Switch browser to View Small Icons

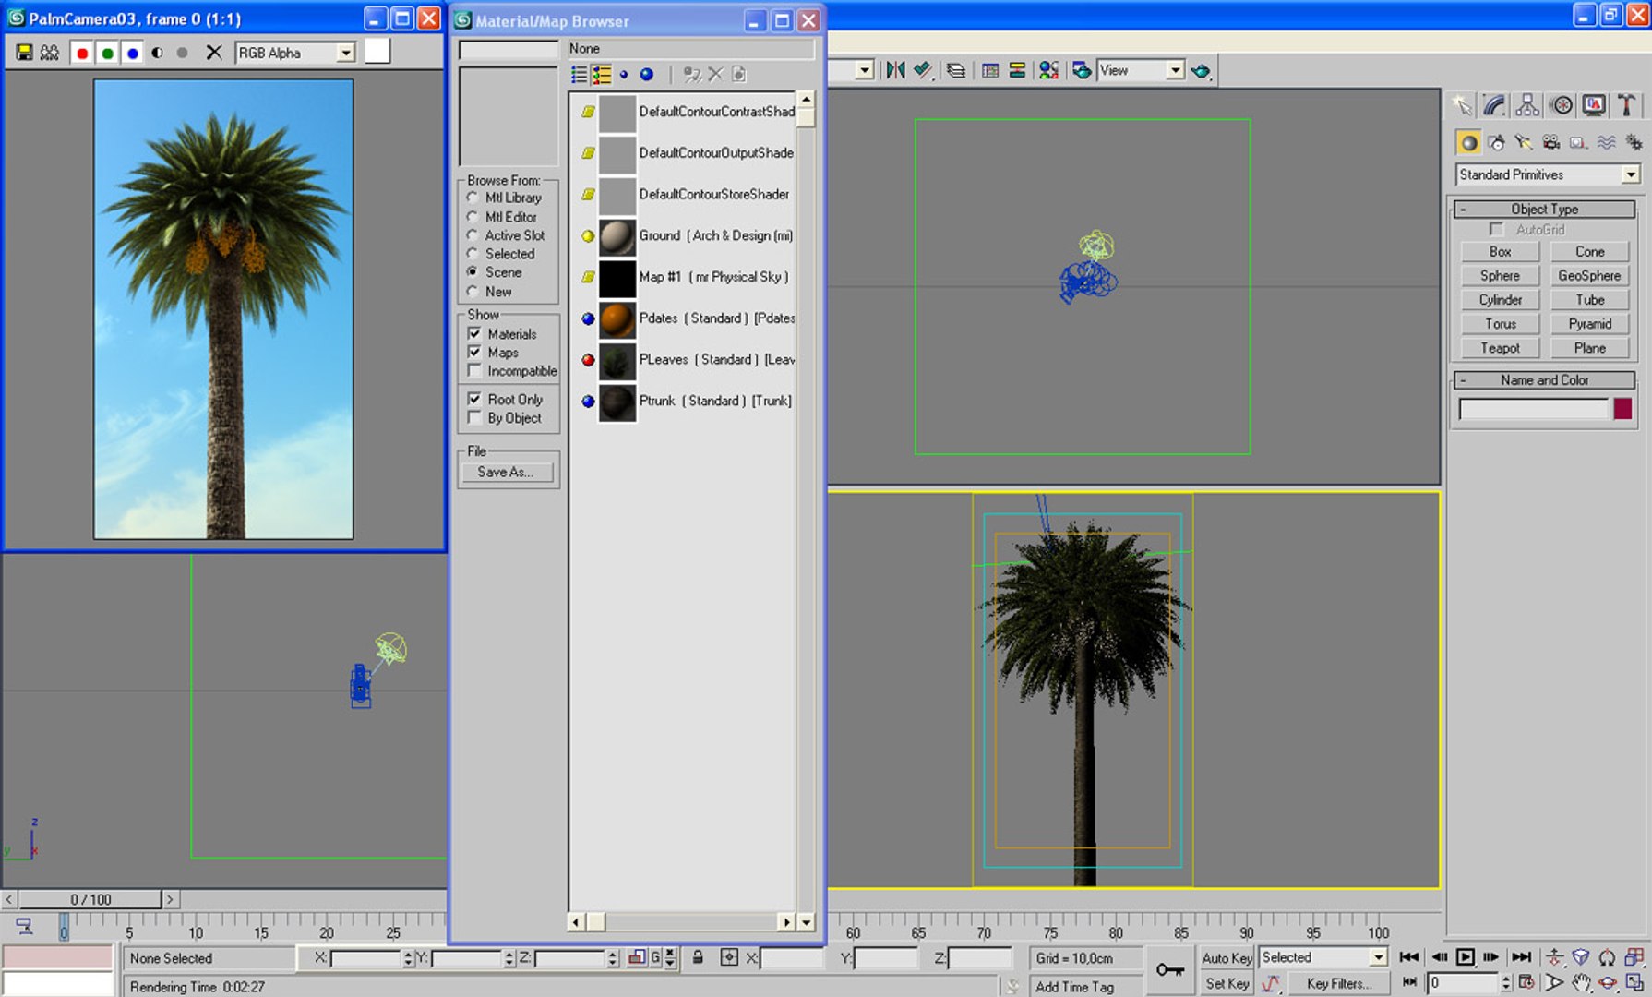pos(624,74)
